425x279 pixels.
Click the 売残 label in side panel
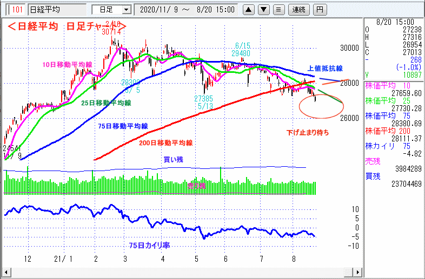[x=373, y=161]
